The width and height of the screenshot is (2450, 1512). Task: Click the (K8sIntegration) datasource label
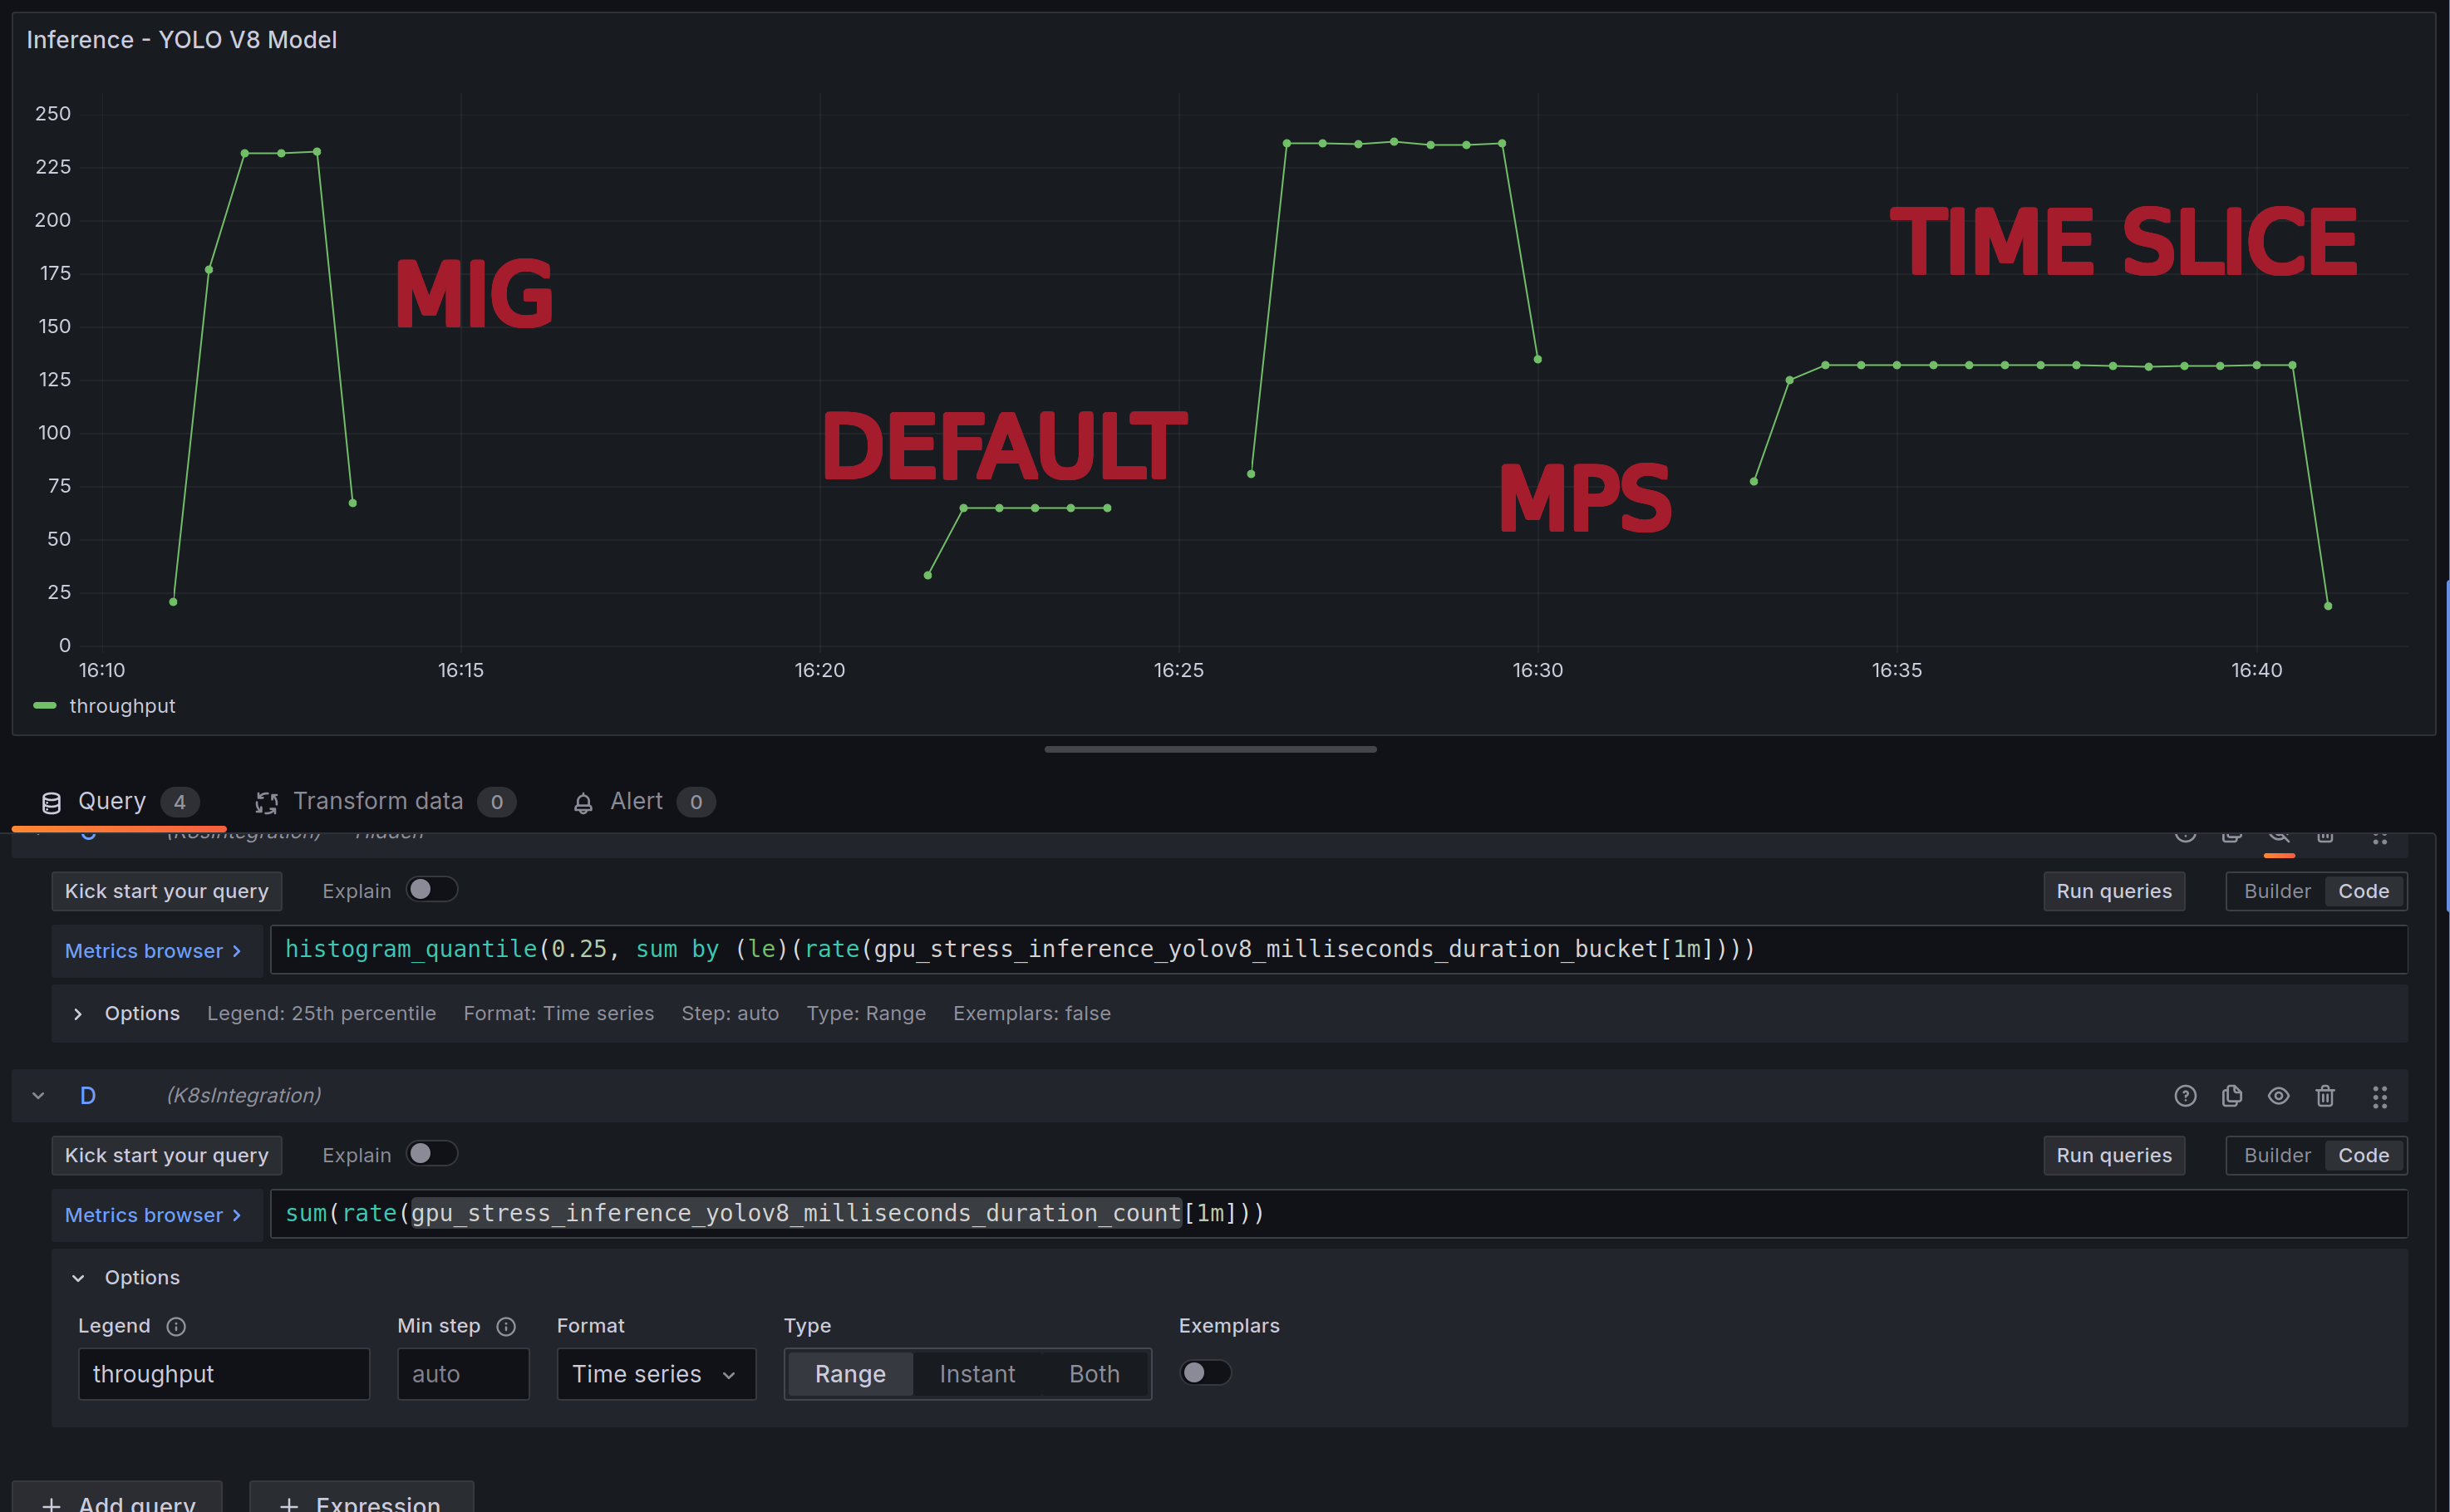pyautogui.click(x=244, y=1096)
